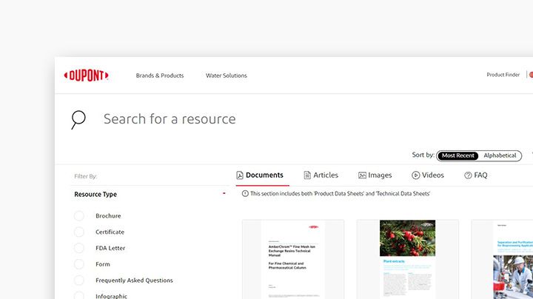533x299 pixels.
Task: Click the Videos tab play icon
Action: pyautogui.click(x=416, y=175)
